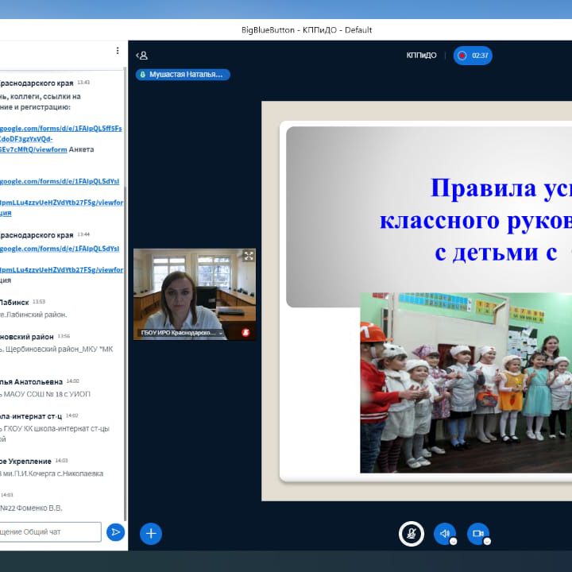Screen dimensions: 572x572
Task: Toggle the audio speaker button
Action: tap(444, 534)
